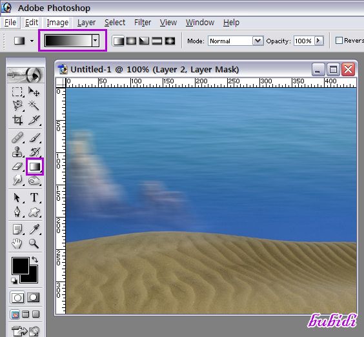
Task: Open the tool preset picker arrow
Action: tap(32, 41)
